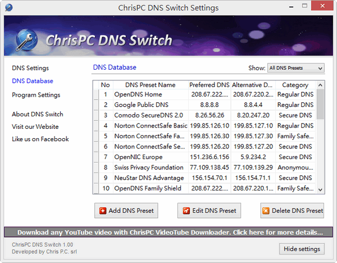Click the 8.20.247.20 cell
Image resolution: width=337 pixels, height=263 pixels.
(x=253, y=115)
